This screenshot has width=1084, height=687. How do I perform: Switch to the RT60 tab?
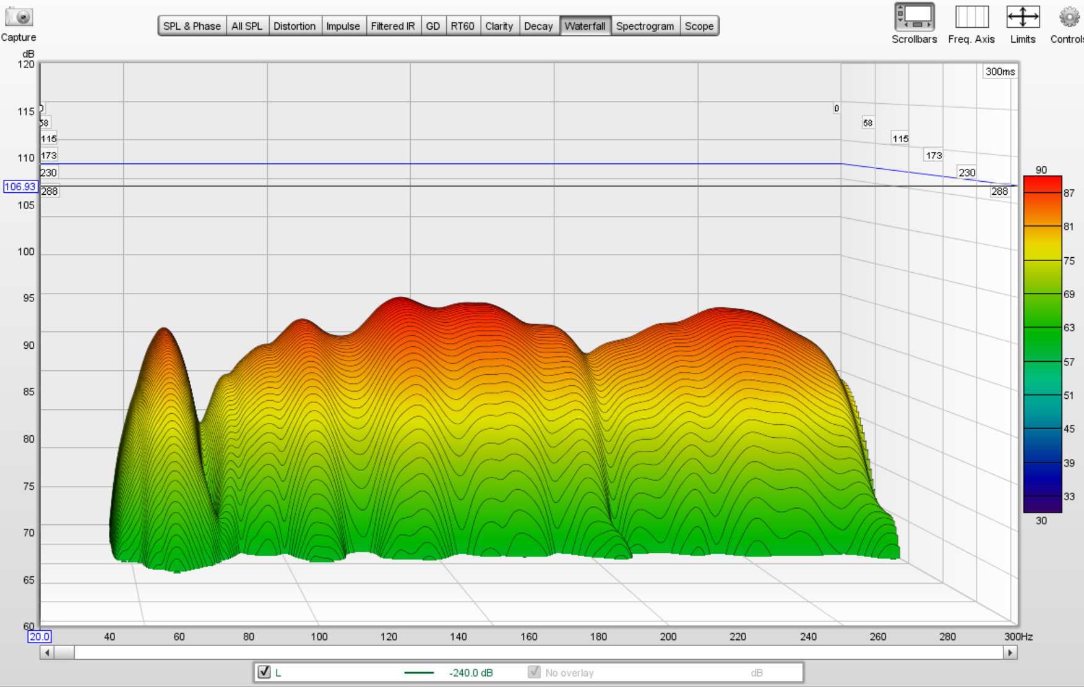463,26
